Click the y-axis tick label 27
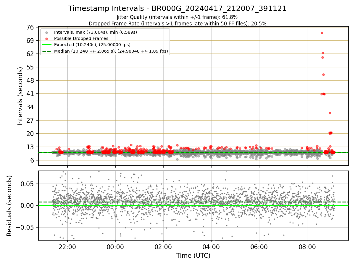The width and height of the screenshot is (355, 266). point(30,120)
